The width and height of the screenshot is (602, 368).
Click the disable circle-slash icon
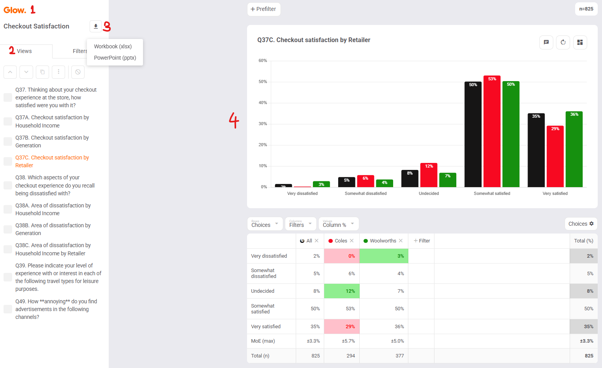pos(78,72)
